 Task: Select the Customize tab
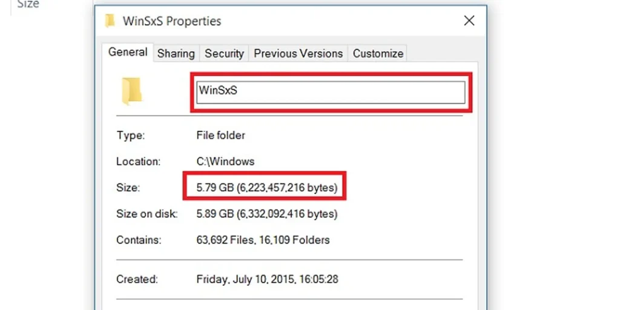tap(378, 54)
